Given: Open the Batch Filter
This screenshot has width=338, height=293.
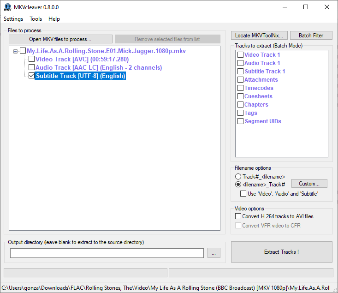Looking at the screenshot, I should [x=311, y=36].
